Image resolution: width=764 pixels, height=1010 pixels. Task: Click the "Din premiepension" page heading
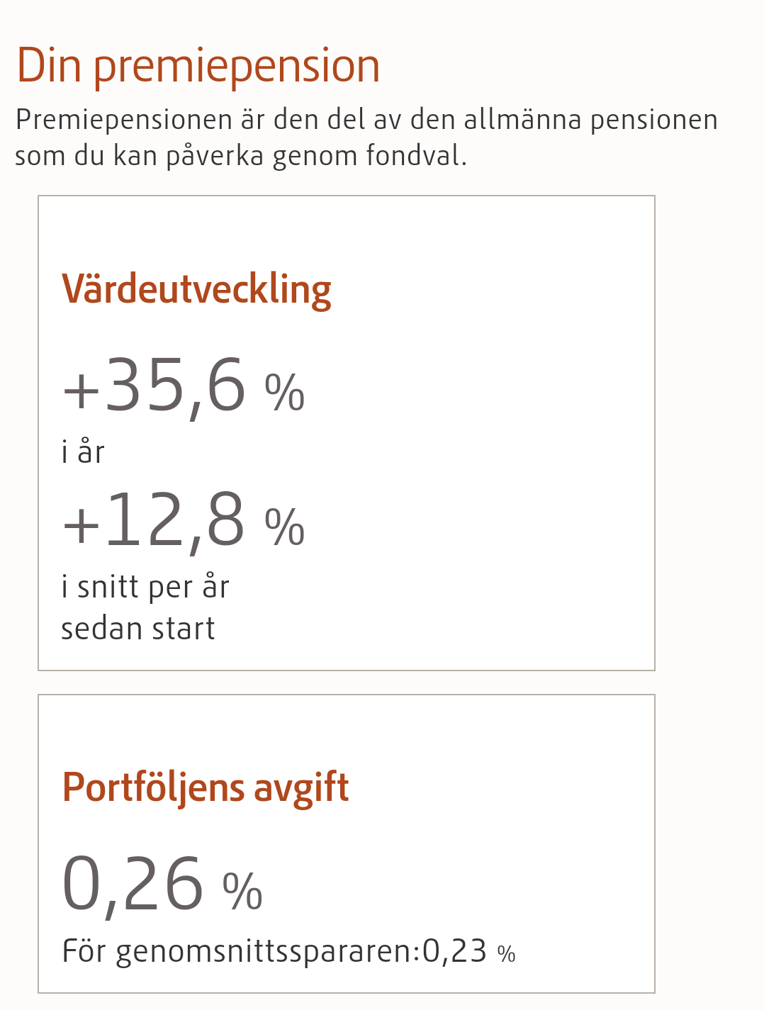[198, 67]
